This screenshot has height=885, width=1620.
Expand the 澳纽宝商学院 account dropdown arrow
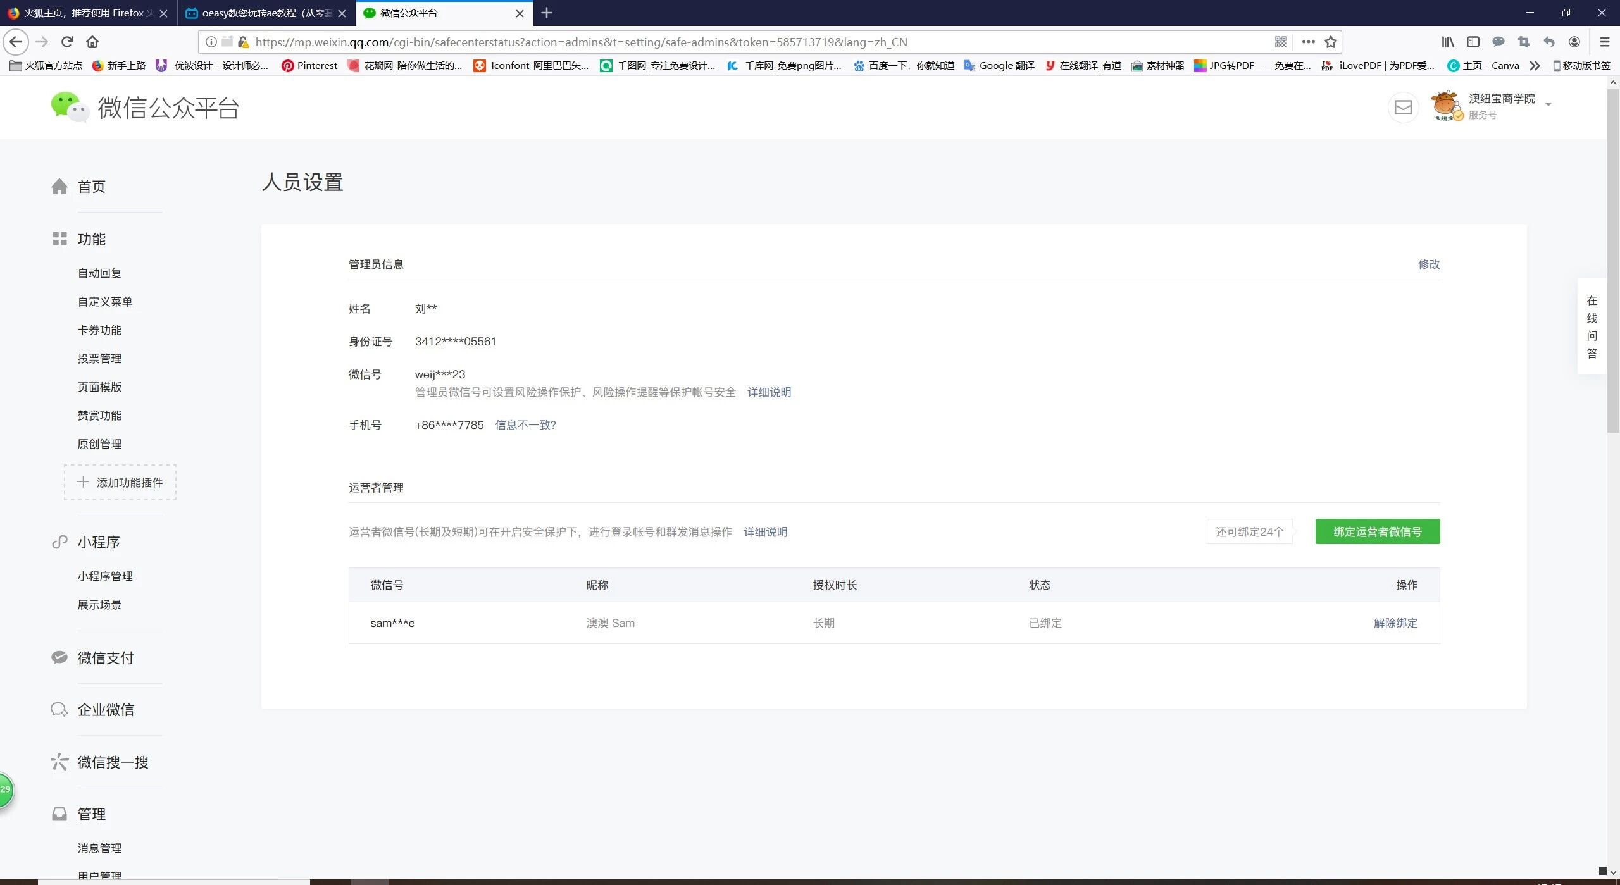click(x=1548, y=105)
